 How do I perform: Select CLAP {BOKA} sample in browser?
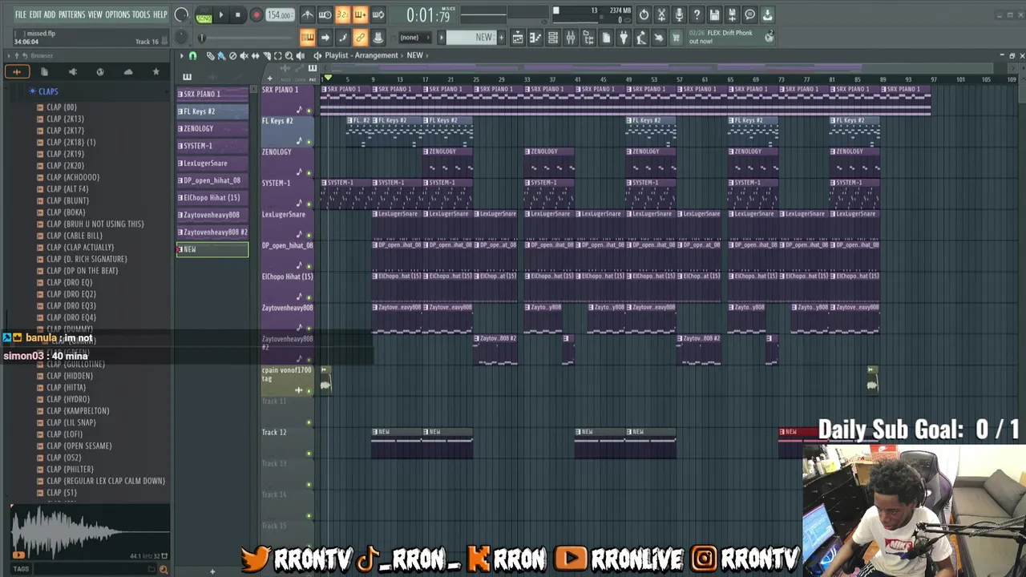pos(66,212)
